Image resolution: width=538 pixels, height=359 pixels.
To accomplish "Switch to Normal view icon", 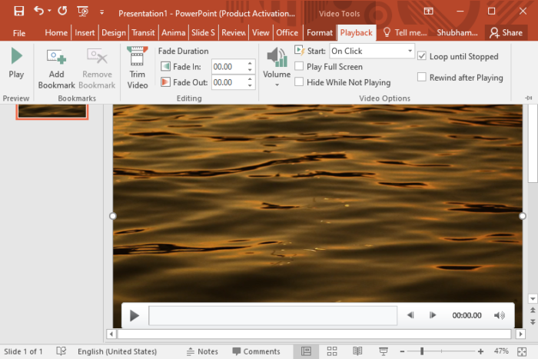I will click(306, 351).
